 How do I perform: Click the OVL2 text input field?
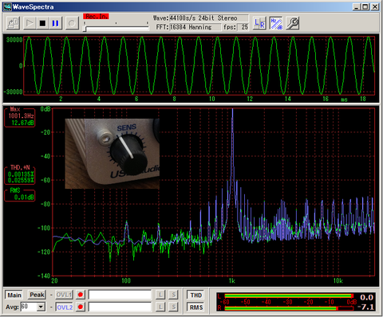120,307
